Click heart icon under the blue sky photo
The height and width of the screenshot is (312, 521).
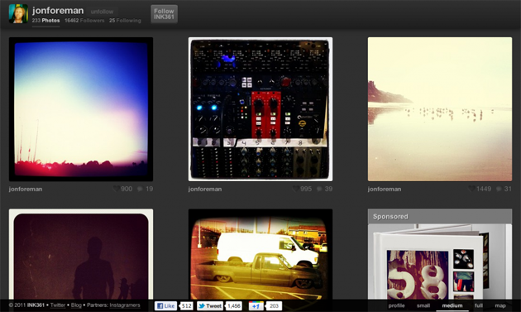pyautogui.click(x=116, y=189)
